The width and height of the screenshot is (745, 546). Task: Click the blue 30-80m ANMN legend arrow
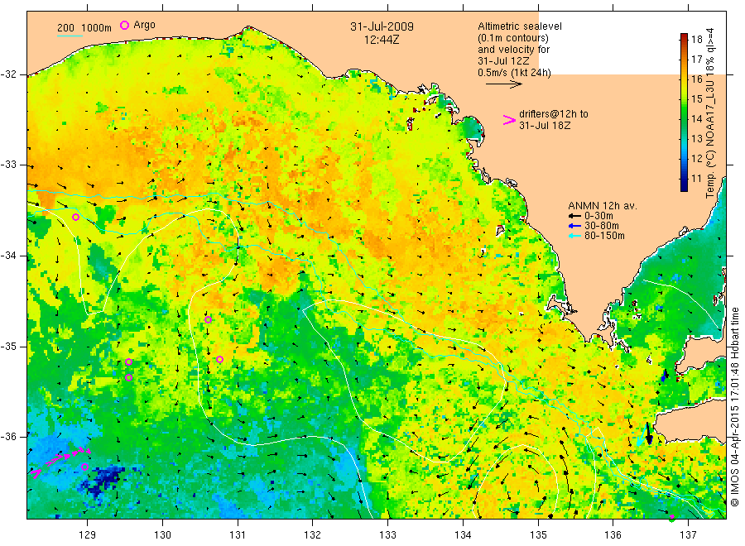tap(575, 226)
